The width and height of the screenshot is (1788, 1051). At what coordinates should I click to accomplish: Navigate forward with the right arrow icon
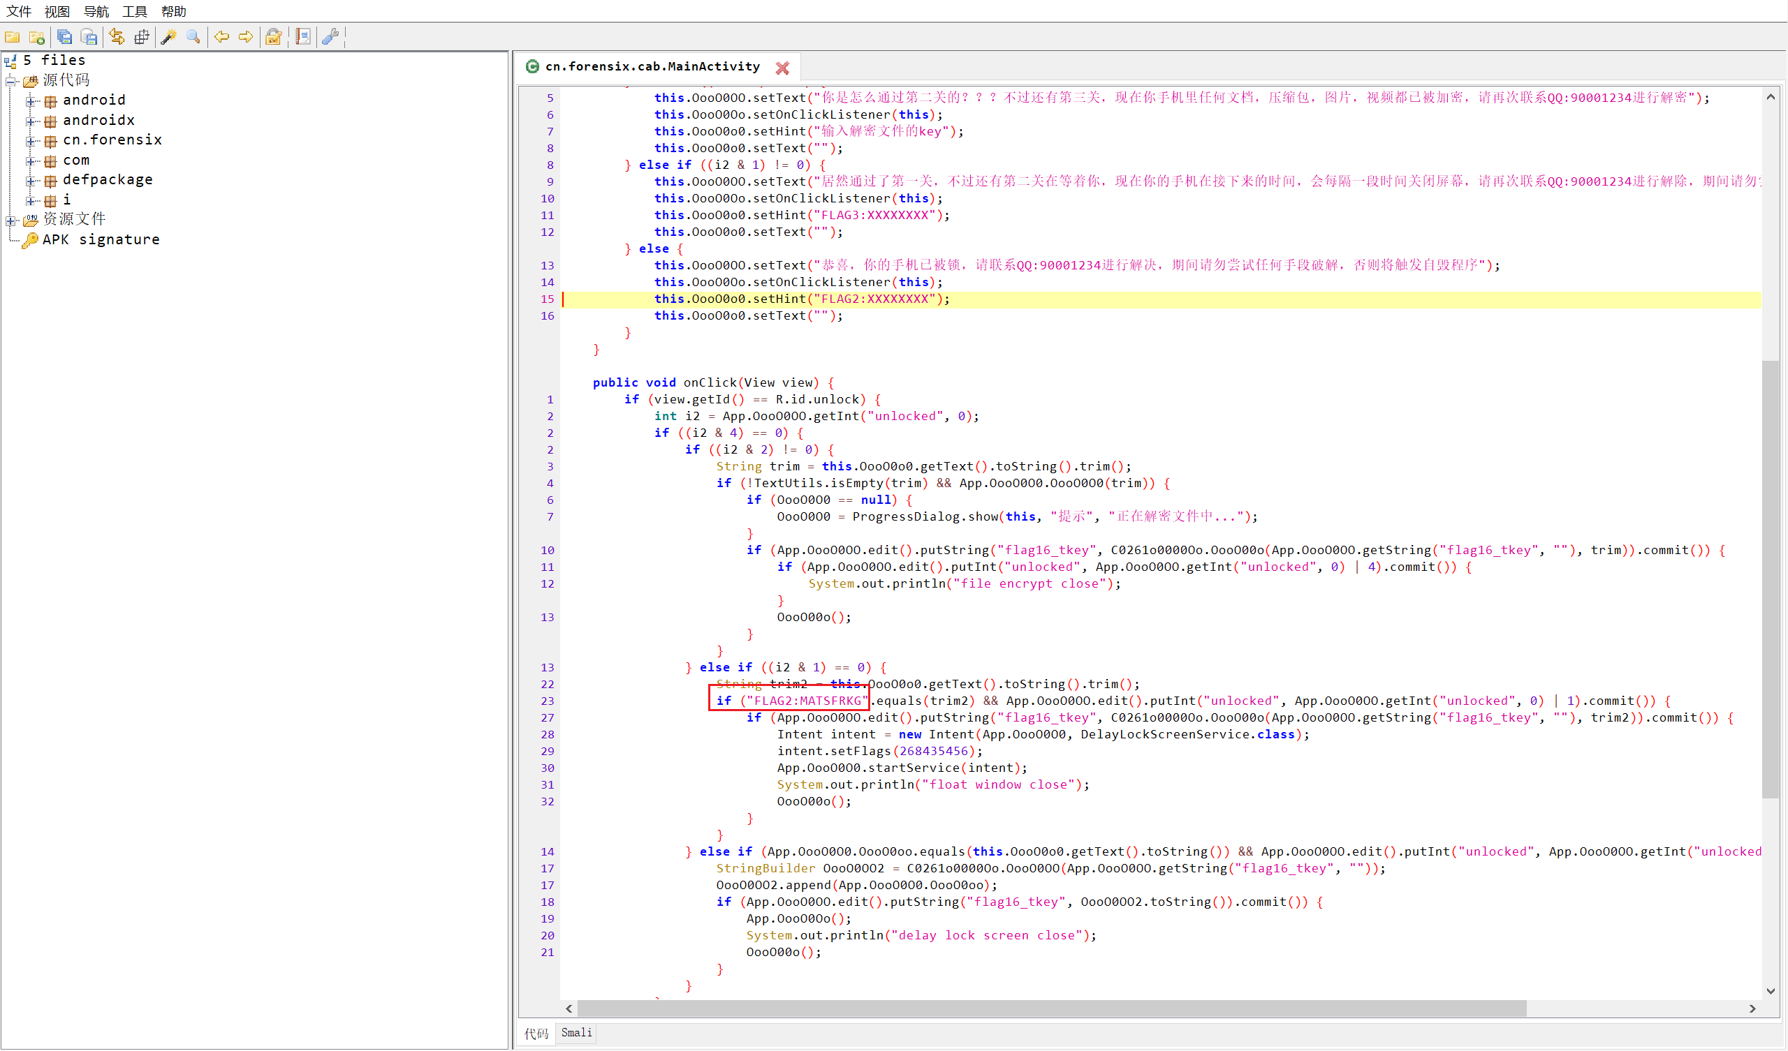(x=245, y=37)
